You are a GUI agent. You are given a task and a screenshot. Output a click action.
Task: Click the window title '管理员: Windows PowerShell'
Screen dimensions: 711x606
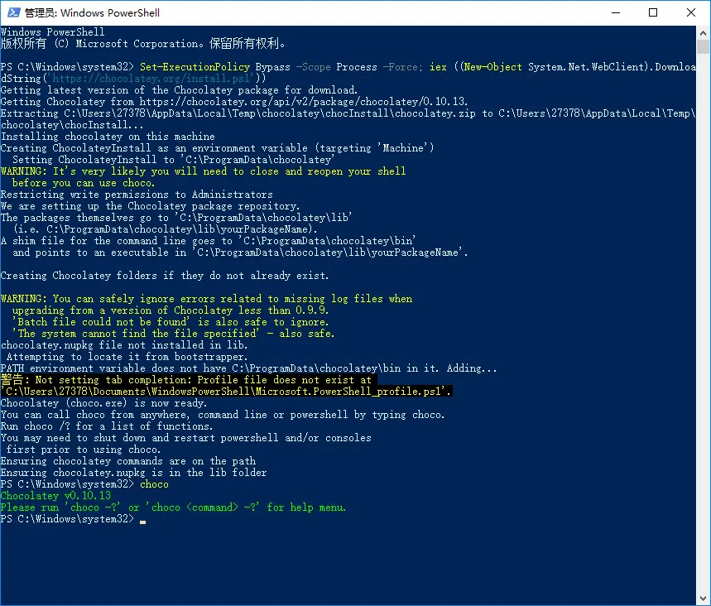[92, 12]
